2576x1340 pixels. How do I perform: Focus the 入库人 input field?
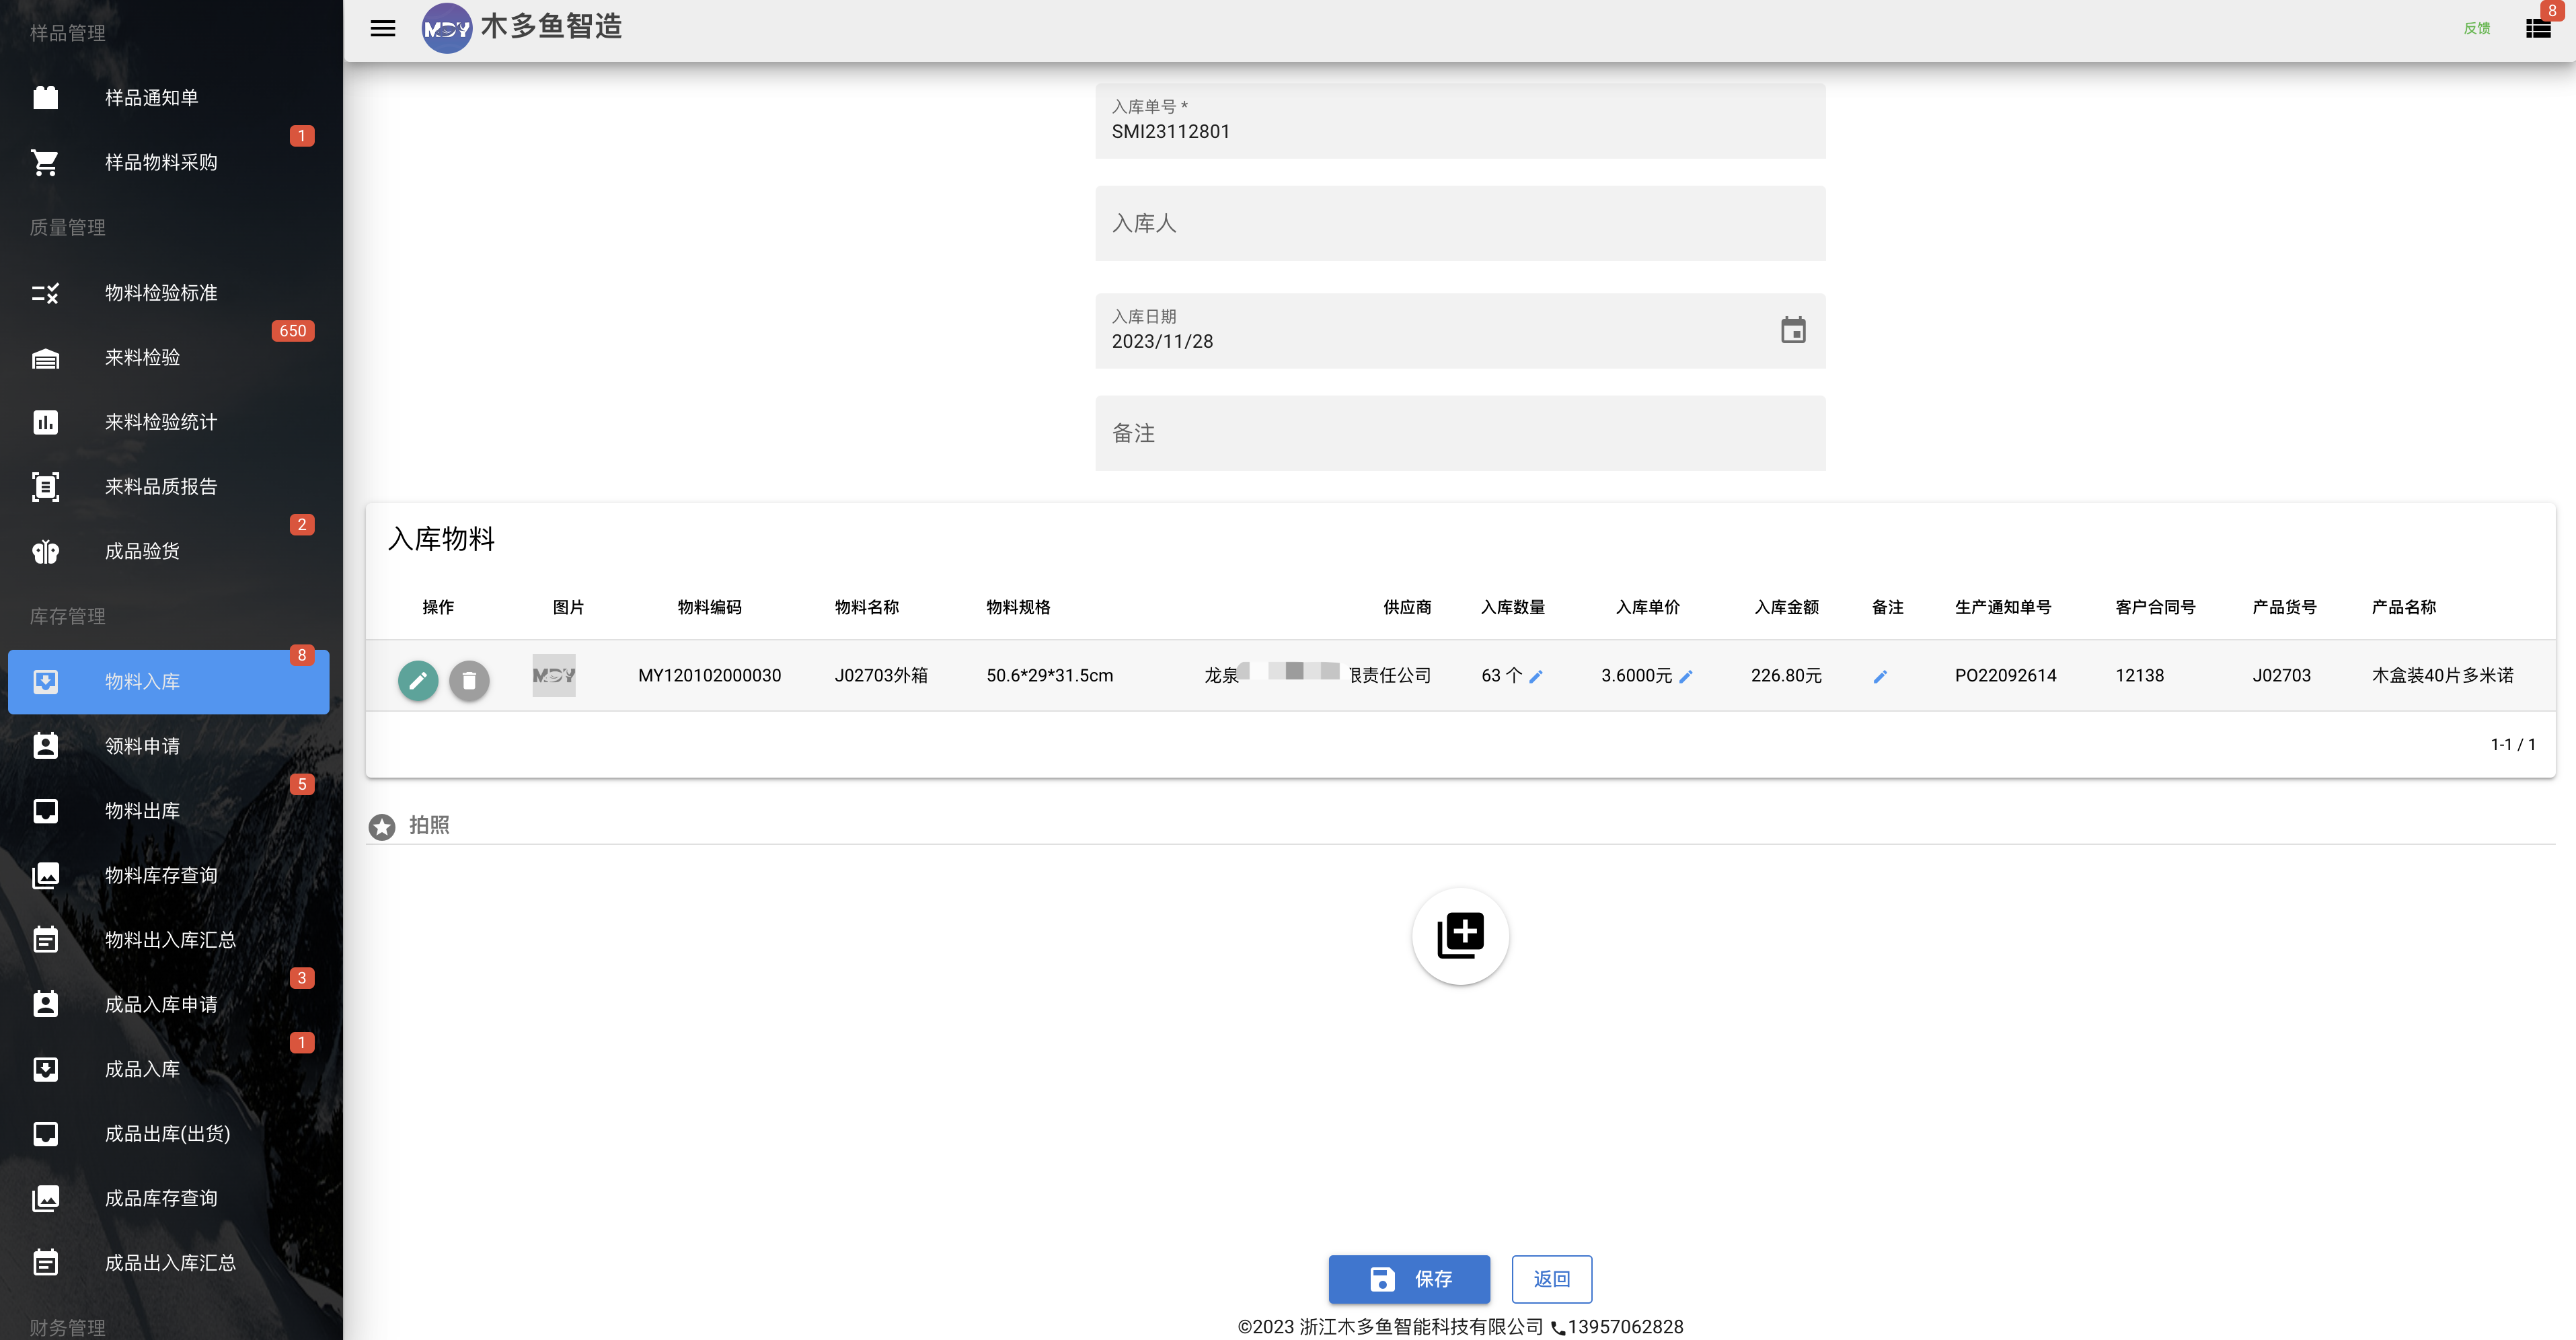pos(1460,223)
